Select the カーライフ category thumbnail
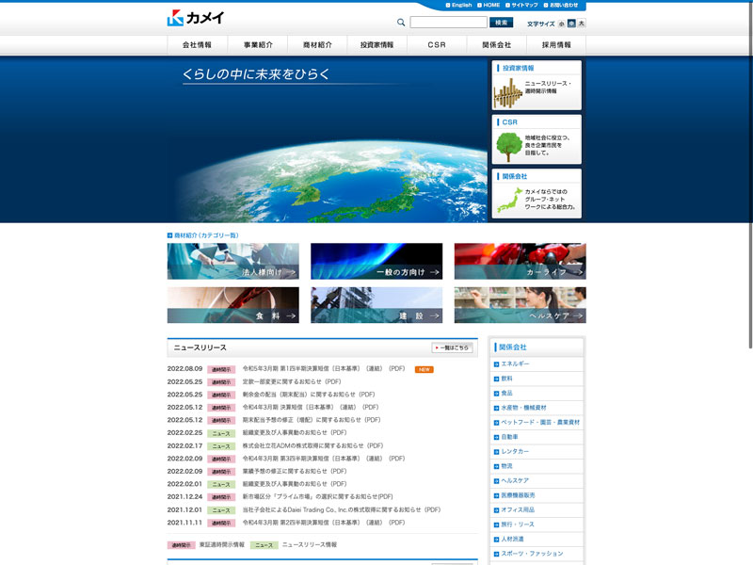The height and width of the screenshot is (565, 753). [x=520, y=261]
